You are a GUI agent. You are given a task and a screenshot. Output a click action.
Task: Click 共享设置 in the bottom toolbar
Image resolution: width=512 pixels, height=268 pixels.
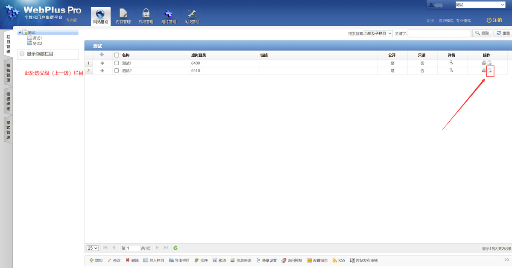pyautogui.click(x=266, y=260)
